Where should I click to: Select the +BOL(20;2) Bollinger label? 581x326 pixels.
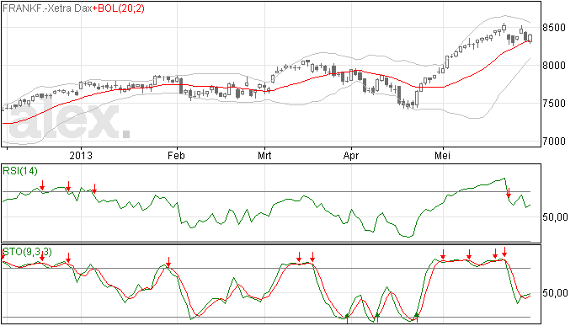[119, 8]
